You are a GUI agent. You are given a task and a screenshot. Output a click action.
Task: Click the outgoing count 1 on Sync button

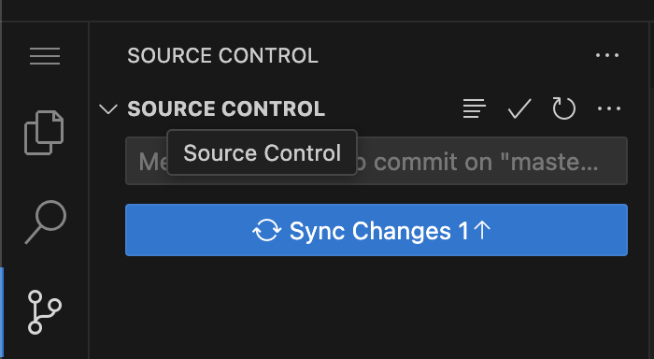pos(463,230)
